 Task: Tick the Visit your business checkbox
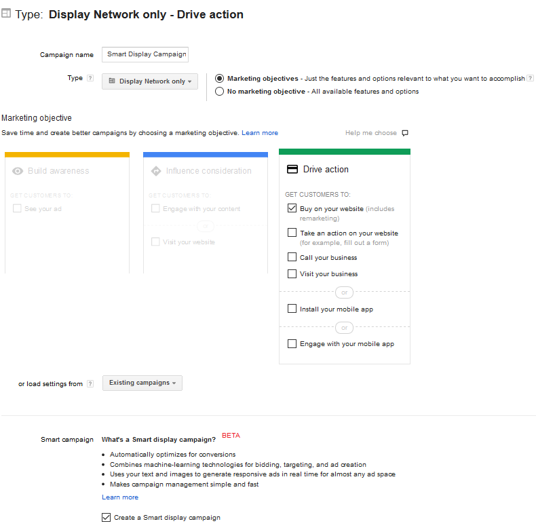click(292, 273)
